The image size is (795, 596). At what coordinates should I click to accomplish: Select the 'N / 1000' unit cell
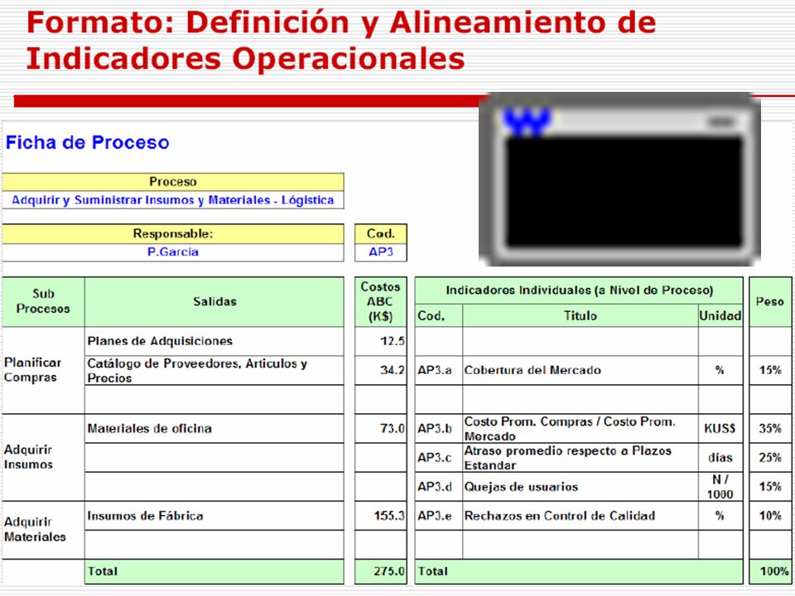click(720, 487)
